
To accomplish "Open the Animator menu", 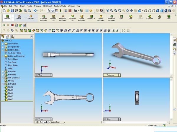I will point(37,6).
